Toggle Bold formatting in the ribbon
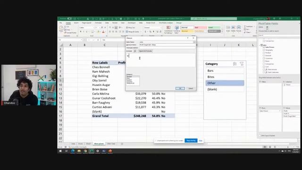Viewport: 302px width, 170px height. point(81,32)
